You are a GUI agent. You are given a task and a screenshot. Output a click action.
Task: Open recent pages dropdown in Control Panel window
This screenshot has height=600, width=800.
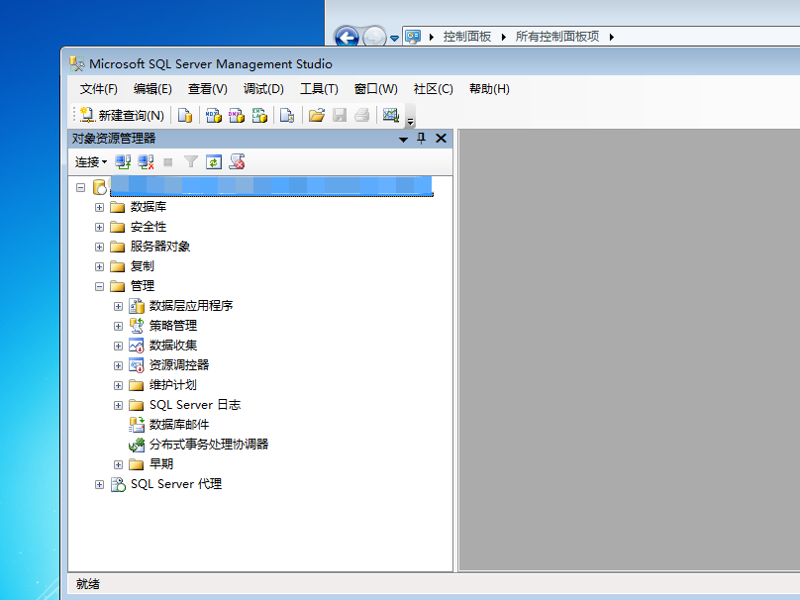tap(394, 38)
